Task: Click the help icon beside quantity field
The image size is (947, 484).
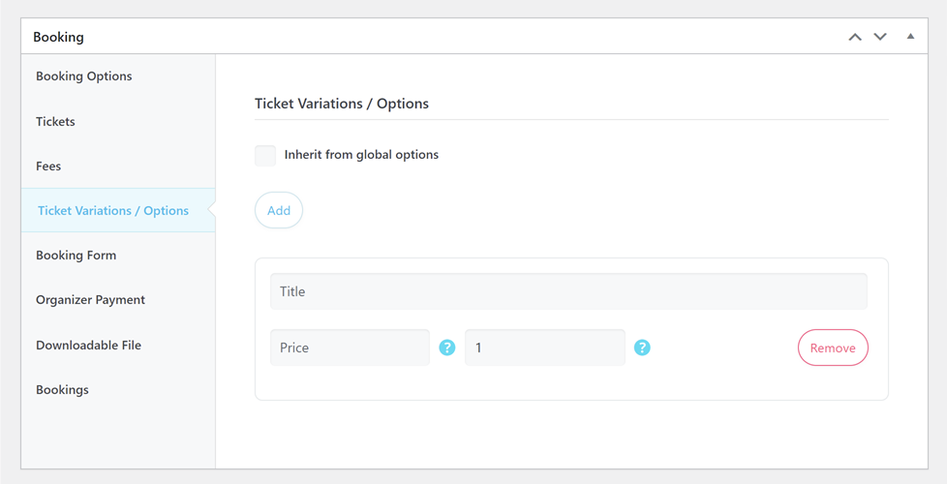Action: click(642, 348)
